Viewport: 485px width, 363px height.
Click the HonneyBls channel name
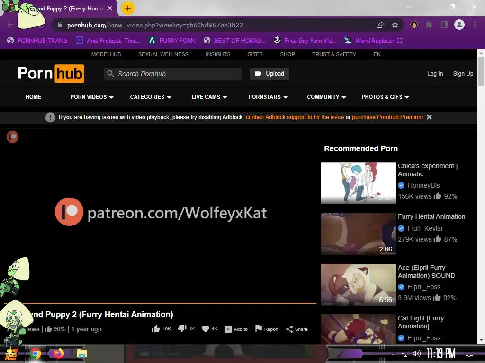pyautogui.click(x=423, y=185)
